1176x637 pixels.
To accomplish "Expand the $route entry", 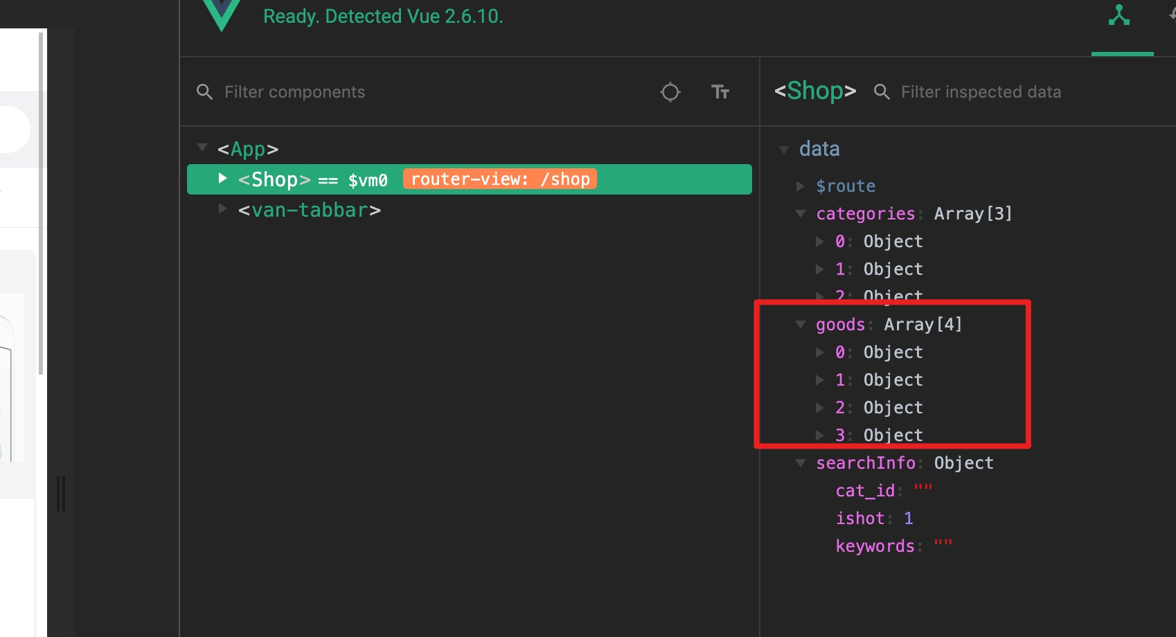I will click(x=801, y=186).
